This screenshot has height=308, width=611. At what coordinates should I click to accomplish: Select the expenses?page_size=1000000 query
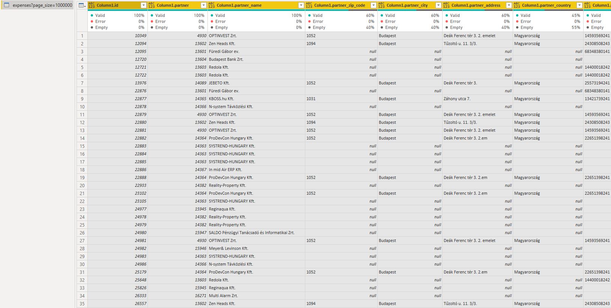tap(37, 5)
